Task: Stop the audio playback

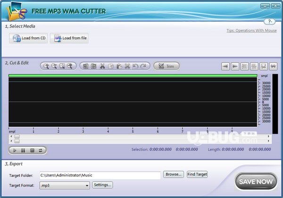Action: point(32,150)
